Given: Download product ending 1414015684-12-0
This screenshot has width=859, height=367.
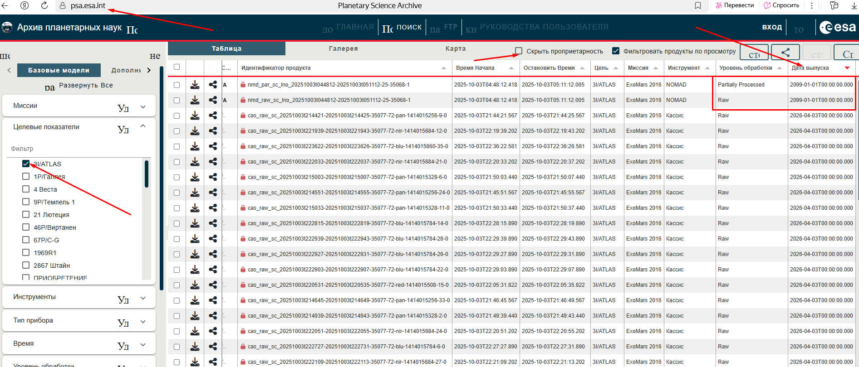Looking at the screenshot, I should 195,131.
